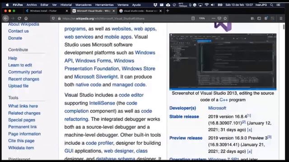
Task: Reload the current Wikipedia page
Action: tap(19, 18)
